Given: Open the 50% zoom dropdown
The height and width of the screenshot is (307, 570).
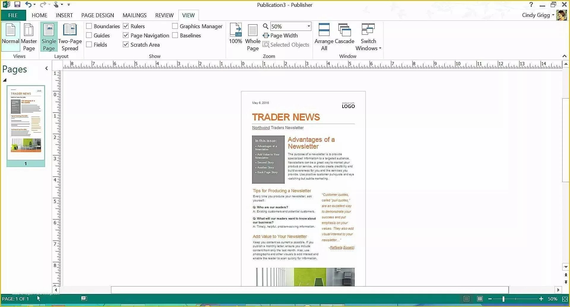Looking at the screenshot, I should tap(309, 26).
